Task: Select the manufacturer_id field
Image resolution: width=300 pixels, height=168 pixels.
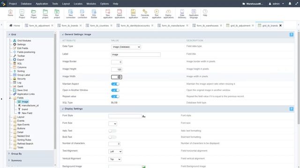Action: click(30, 105)
